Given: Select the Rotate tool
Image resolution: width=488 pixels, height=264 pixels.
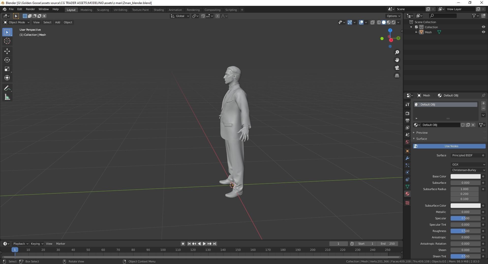Looking at the screenshot, I should click(x=7, y=60).
